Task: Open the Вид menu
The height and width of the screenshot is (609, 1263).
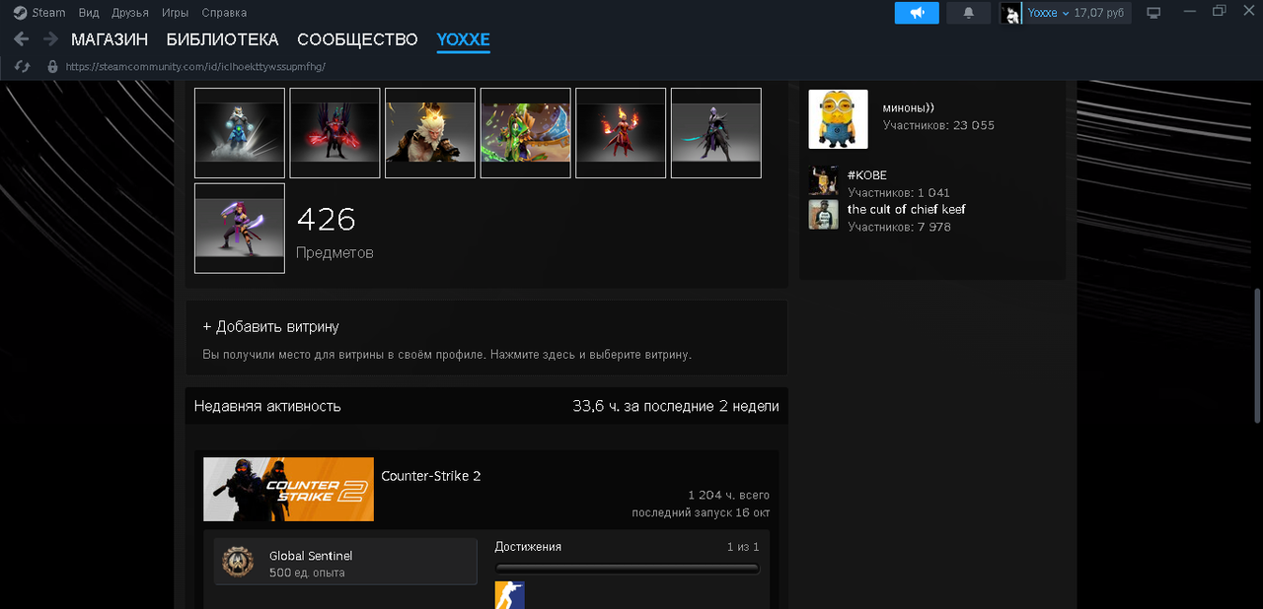Action: pyautogui.click(x=89, y=13)
